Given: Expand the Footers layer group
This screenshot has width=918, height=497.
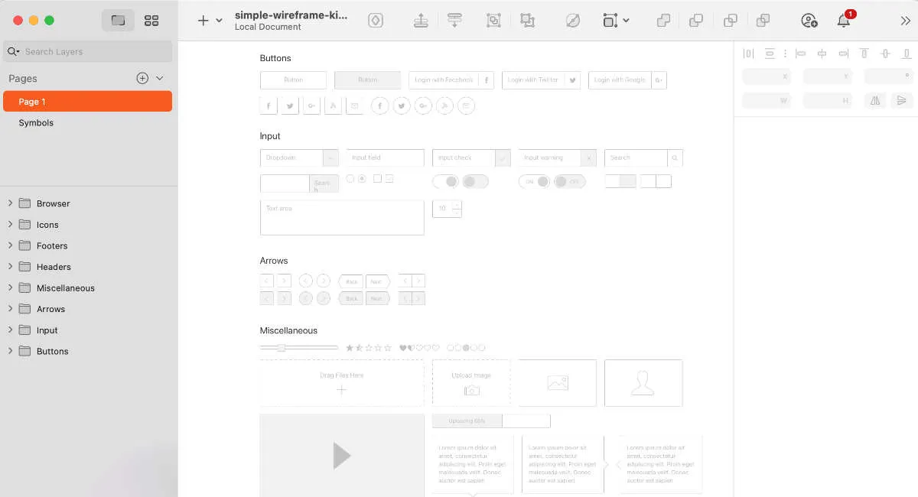Looking at the screenshot, I should tap(10, 245).
